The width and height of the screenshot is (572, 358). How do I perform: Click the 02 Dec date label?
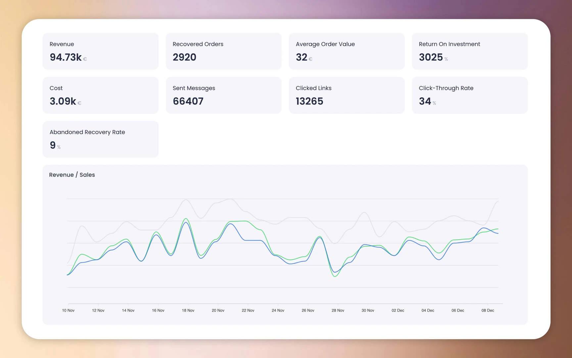[x=398, y=310]
